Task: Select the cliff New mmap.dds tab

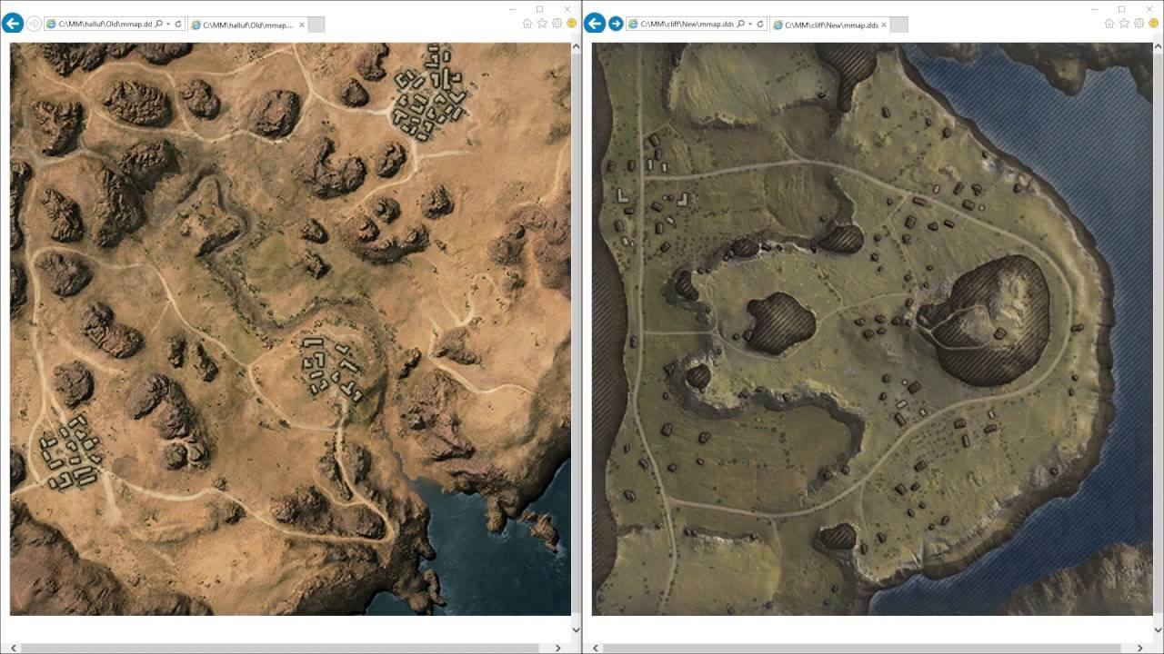Action: (x=825, y=25)
